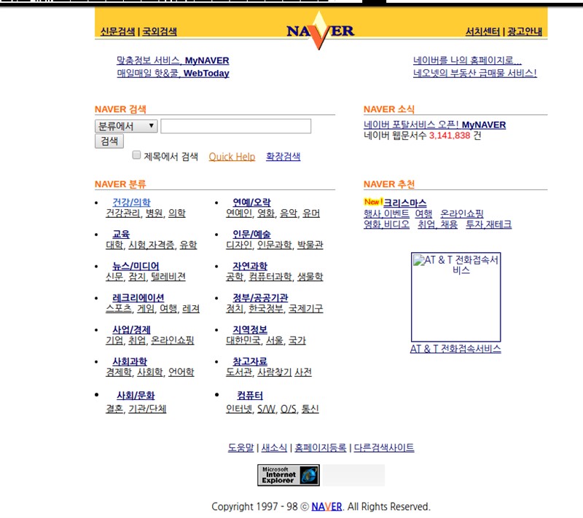This screenshot has height=518, width=583.
Task: Select the 국제기구 subcategory link
Action: (x=306, y=309)
